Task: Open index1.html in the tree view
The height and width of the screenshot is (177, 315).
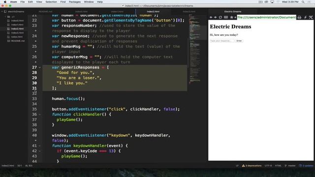Action: coord(17,25)
